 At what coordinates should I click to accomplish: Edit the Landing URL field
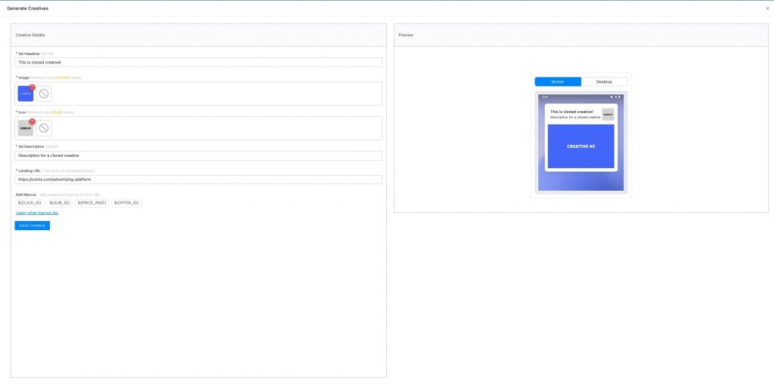(x=198, y=180)
